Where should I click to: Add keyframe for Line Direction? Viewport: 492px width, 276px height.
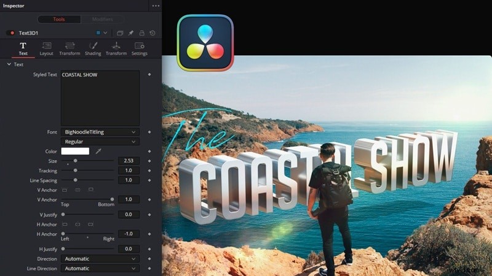click(149, 269)
